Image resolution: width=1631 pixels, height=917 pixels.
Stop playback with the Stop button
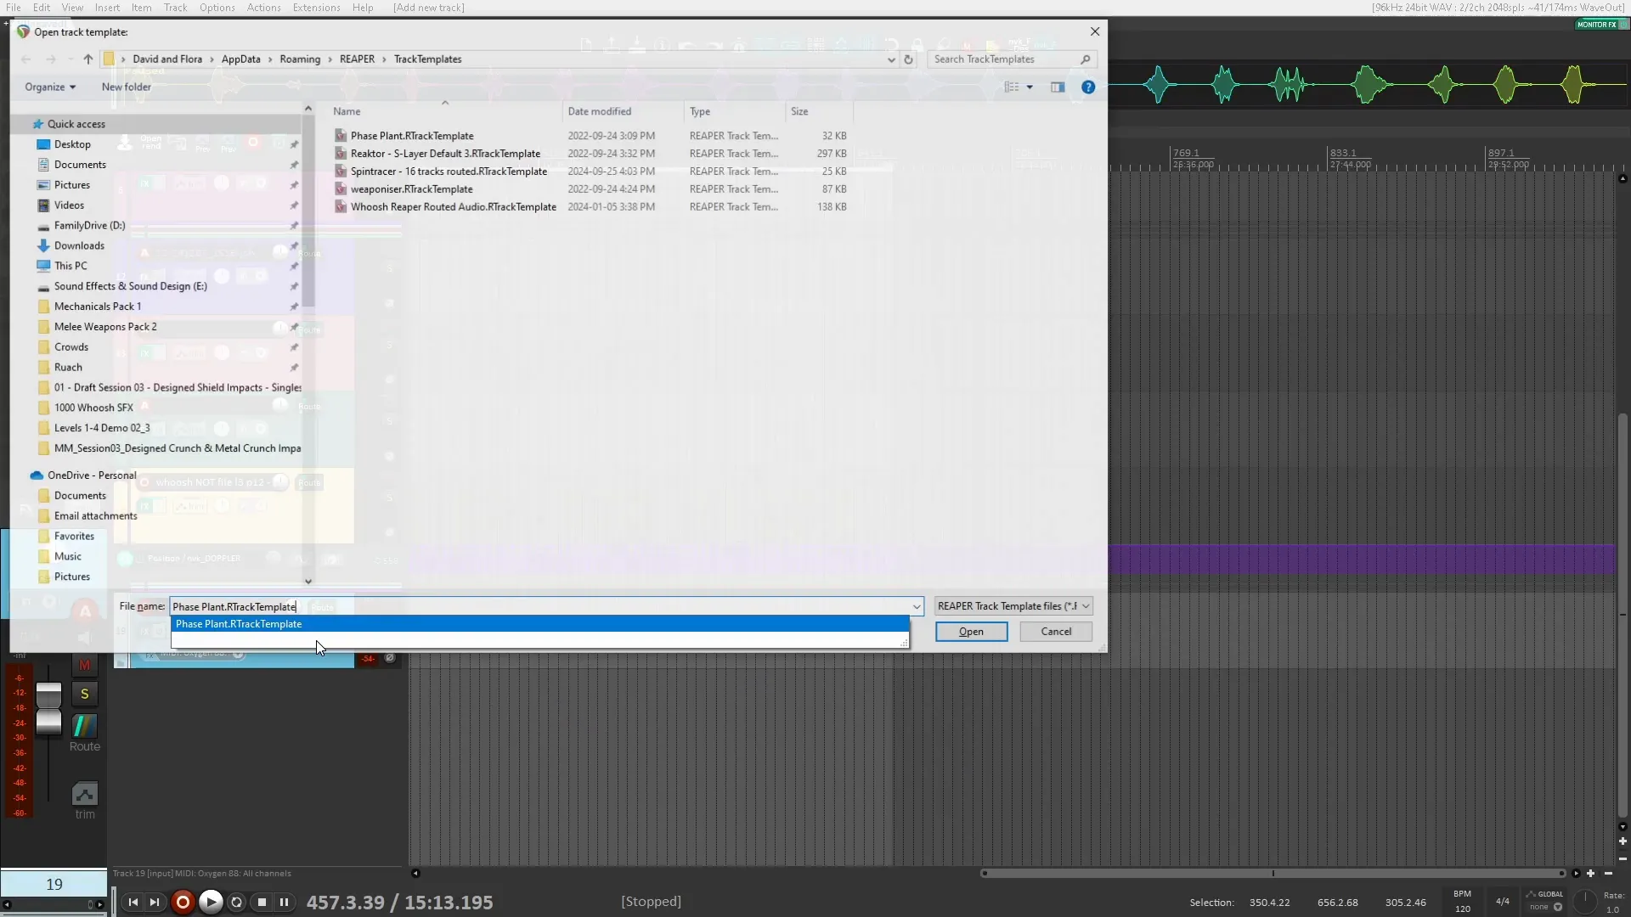pyautogui.click(x=262, y=903)
